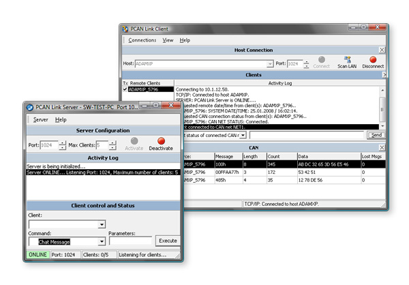The width and height of the screenshot is (409, 285).
Task: Click the Disconnect red icon in PCAN Link Client
Action: point(373,59)
